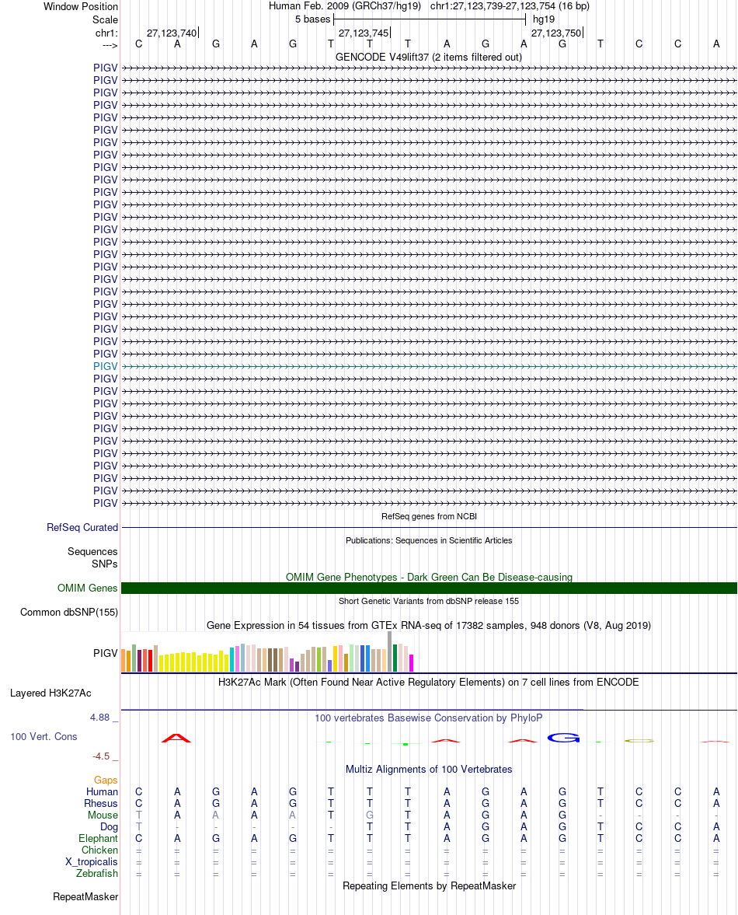Select the Elephant alignment row label
This screenshot has width=738, height=915.
tap(98, 839)
